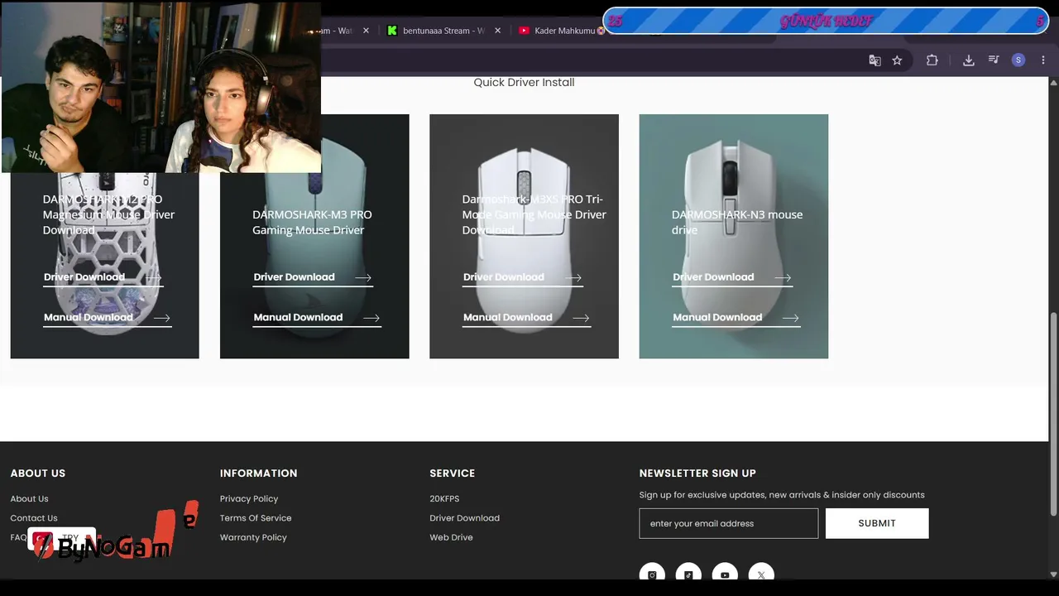Click the DARMOSHARK-M2 PRO Magnesium Mouse title
Image resolution: width=1059 pixels, height=596 pixels.
click(x=108, y=214)
